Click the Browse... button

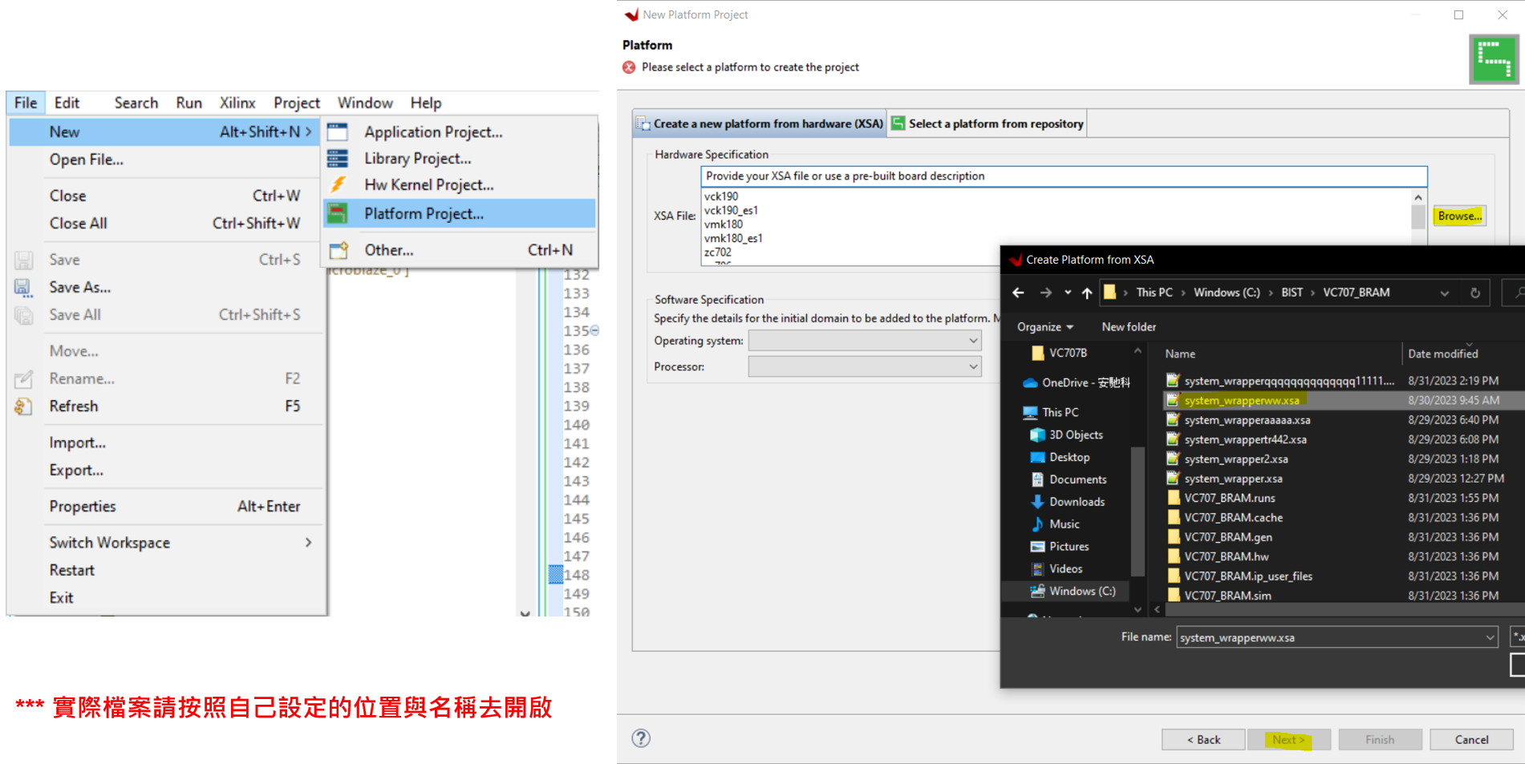[1460, 216]
